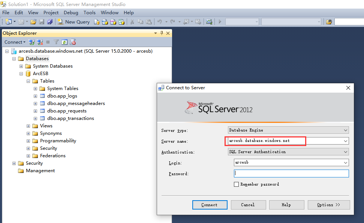Click the Password input field
The height and width of the screenshot is (223, 364).
(291, 173)
